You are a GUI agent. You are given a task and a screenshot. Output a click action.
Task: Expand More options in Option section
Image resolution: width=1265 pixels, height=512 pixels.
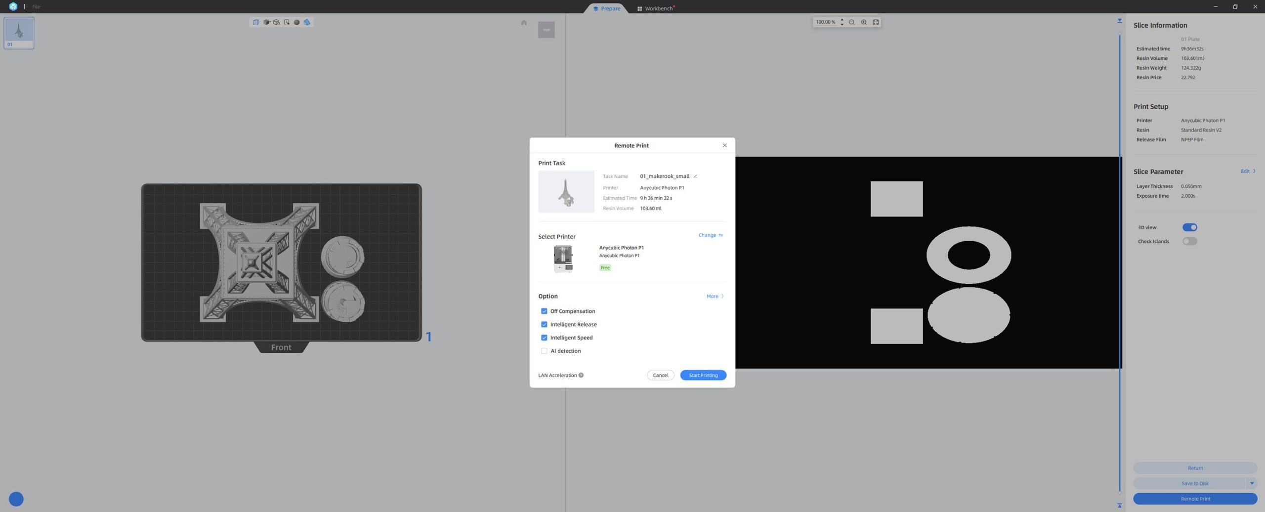715,297
